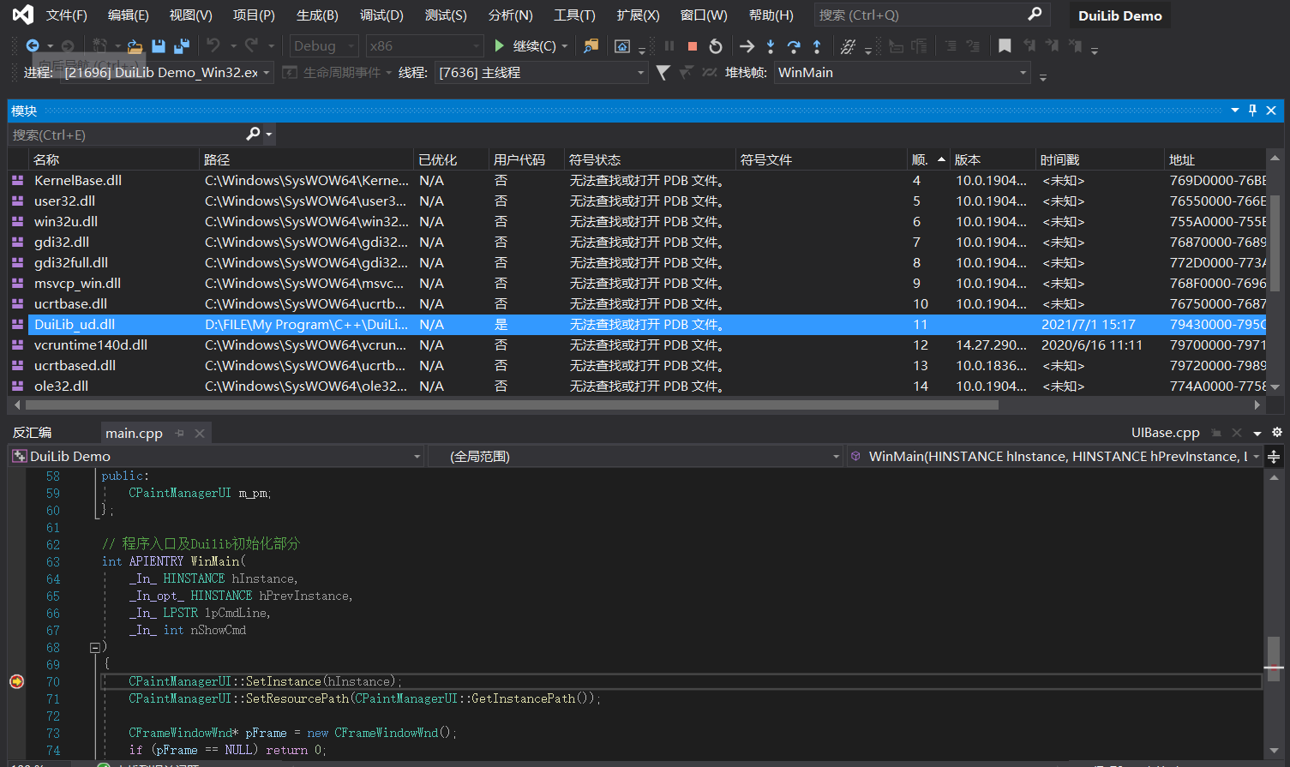Click the Show Next Statement arrow
The height and width of the screenshot is (767, 1290).
(747, 46)
